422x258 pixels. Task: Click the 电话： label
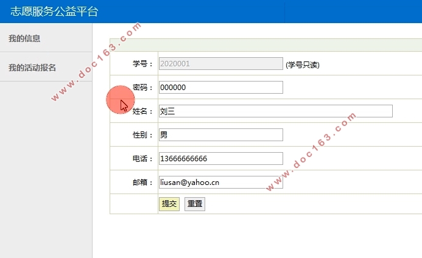(x=143, y=159)
